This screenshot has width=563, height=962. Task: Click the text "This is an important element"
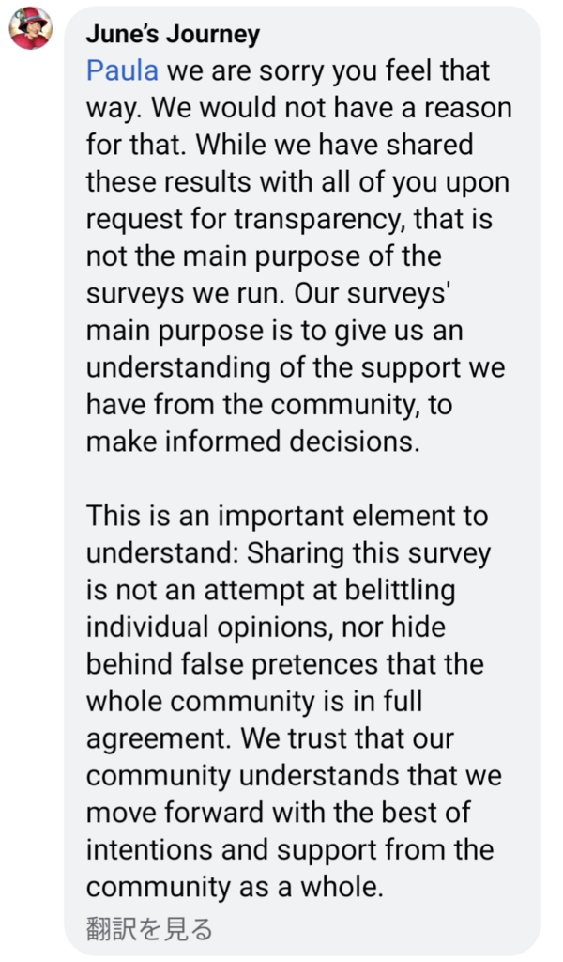coord(269,516)
